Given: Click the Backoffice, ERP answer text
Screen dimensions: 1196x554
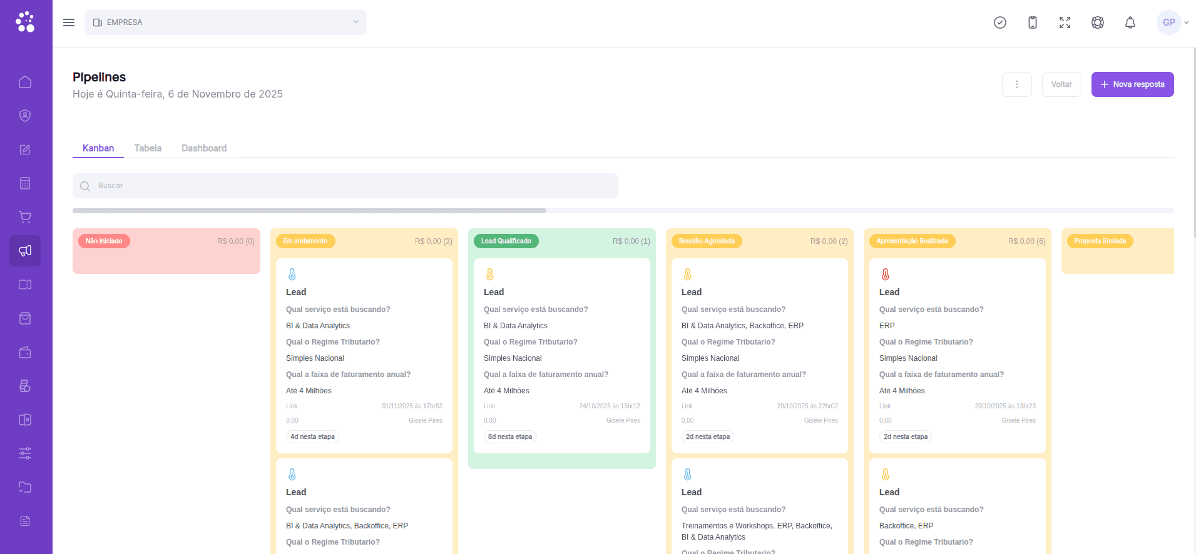Looking at the screenshot, I should 906,526.
